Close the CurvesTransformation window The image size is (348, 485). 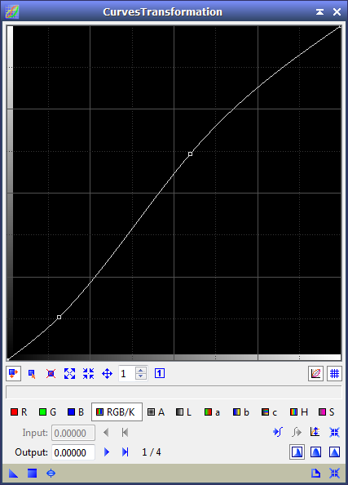tap(337, 11)
